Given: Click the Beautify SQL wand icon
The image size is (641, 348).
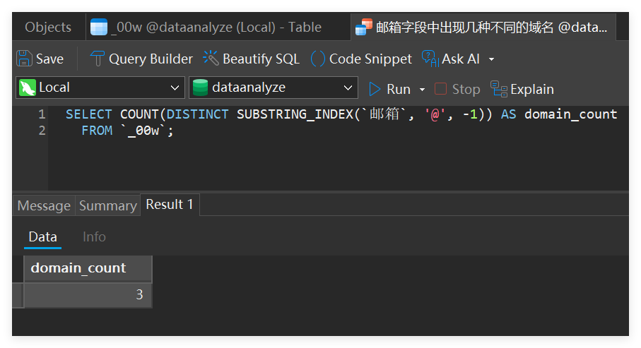Looking at the screenshot, I should 211,59.
